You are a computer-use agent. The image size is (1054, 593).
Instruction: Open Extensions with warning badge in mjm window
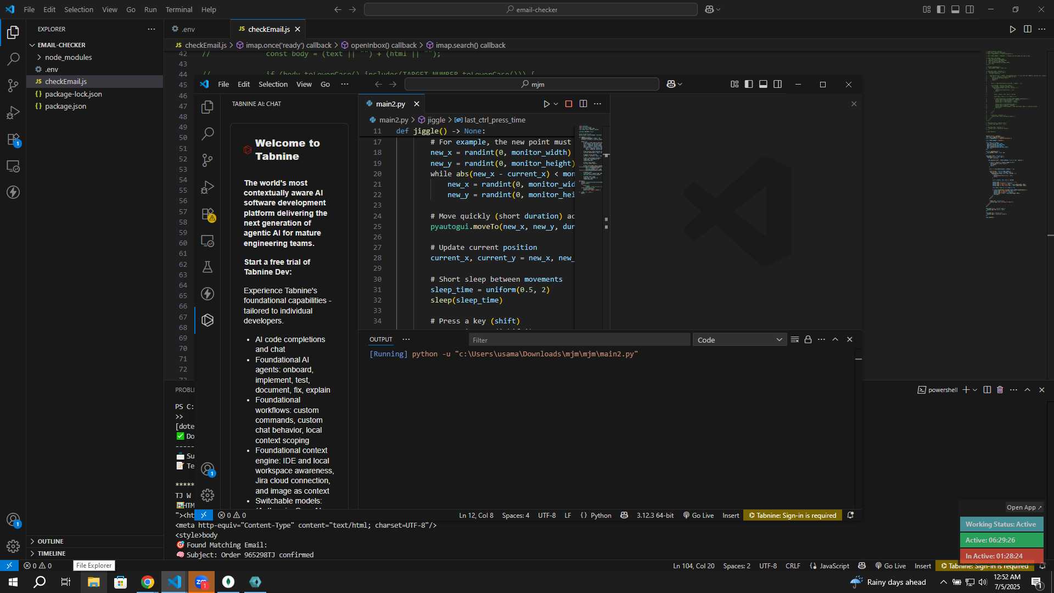[x=208, y=214]
